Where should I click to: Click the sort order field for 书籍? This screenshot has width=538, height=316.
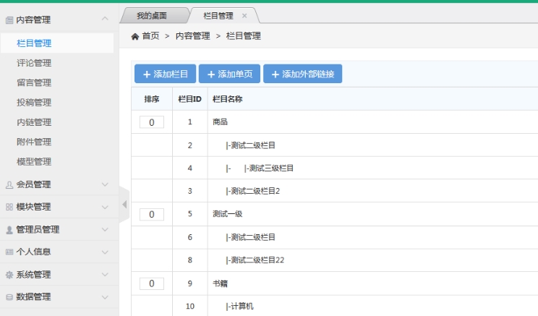pyautogui.click(x=152, y=283)
